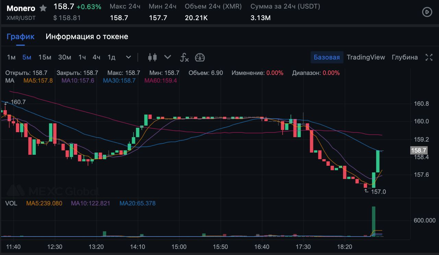Switch to the 1ч timeframe

(x=82, y=57)
